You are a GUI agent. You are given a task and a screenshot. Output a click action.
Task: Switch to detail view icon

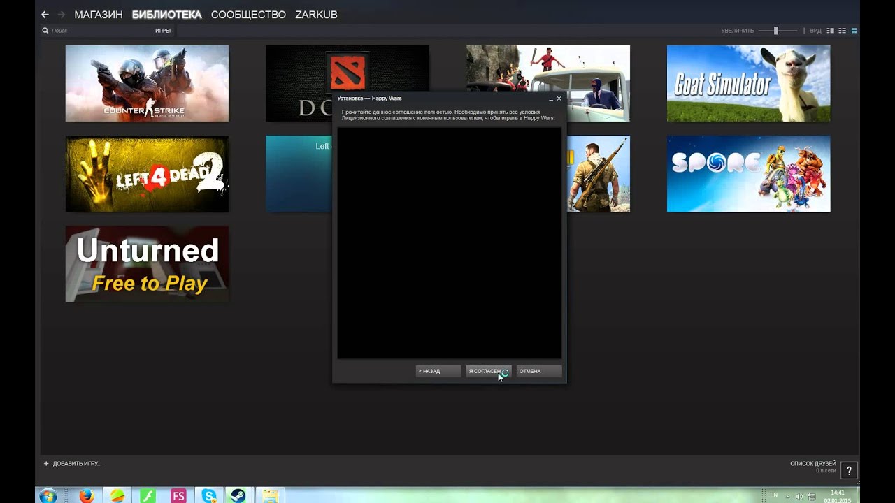pos(831,31)
